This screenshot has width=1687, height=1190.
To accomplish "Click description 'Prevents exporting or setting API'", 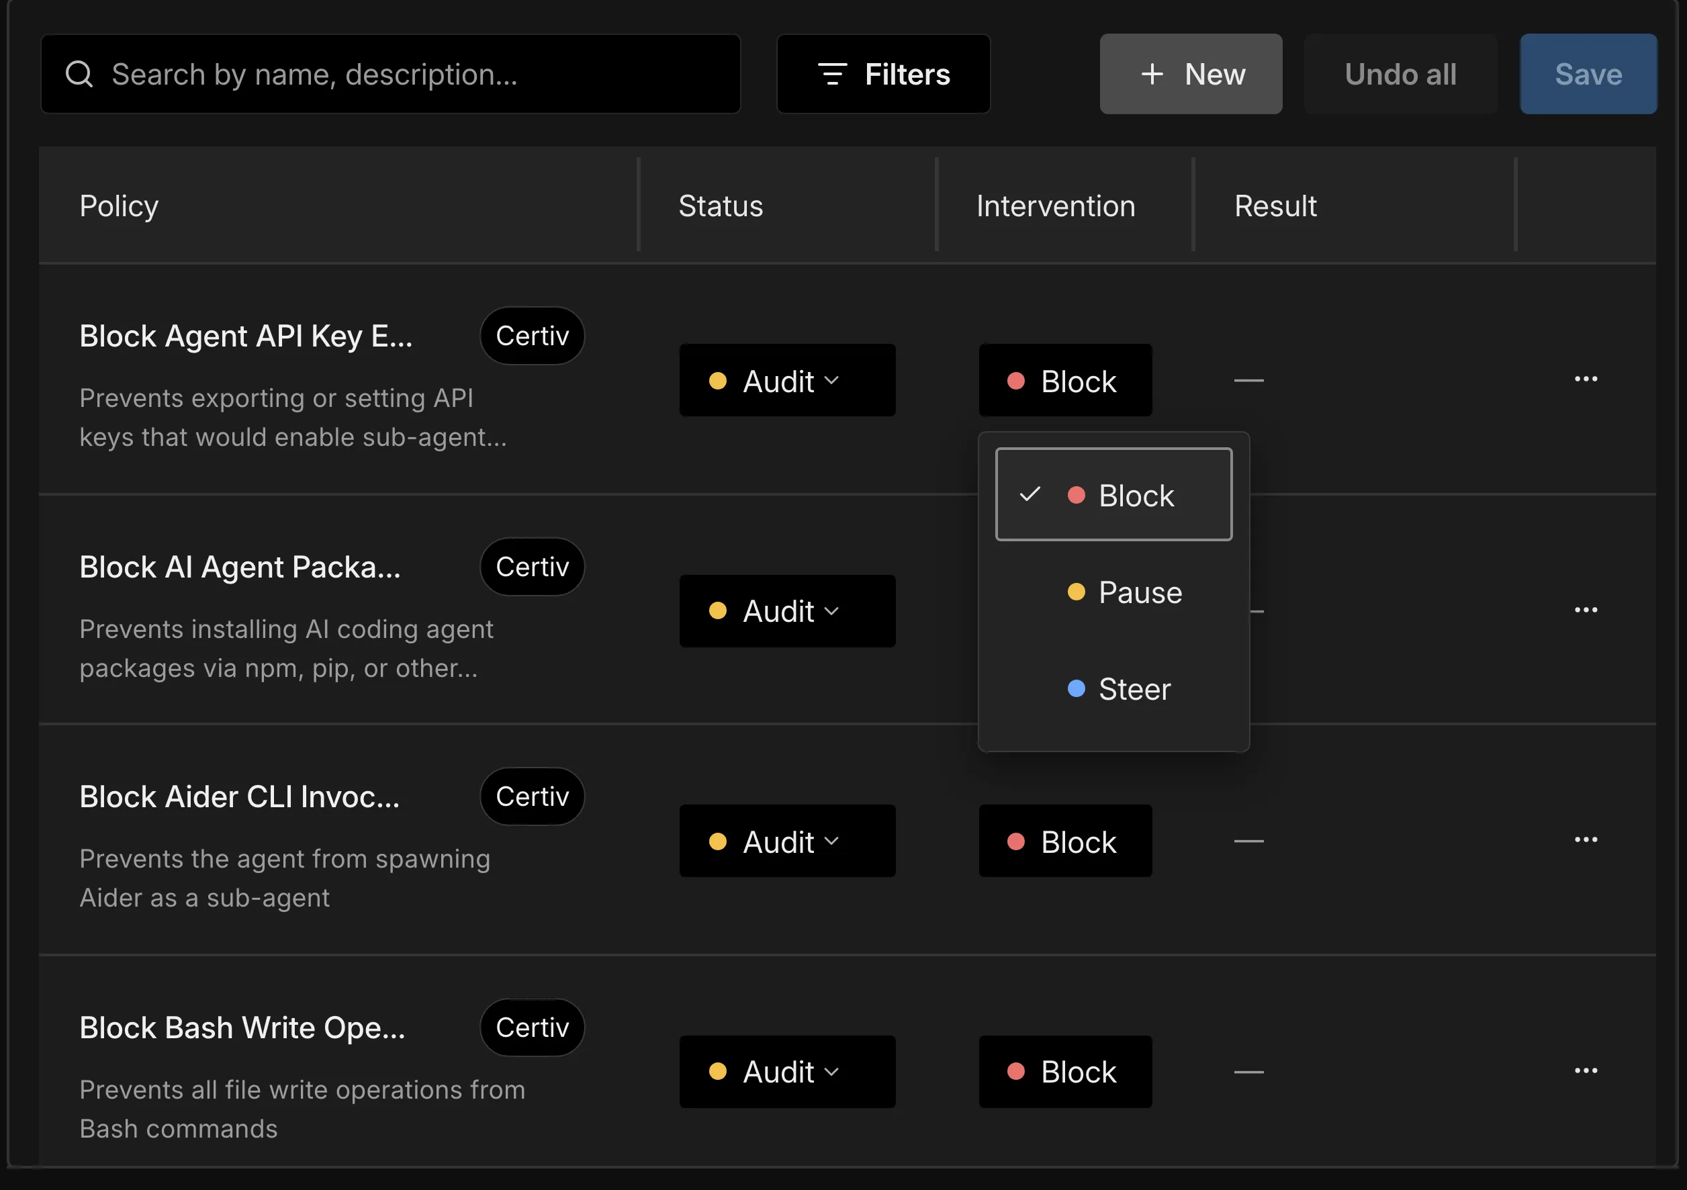I will (276, 398).
